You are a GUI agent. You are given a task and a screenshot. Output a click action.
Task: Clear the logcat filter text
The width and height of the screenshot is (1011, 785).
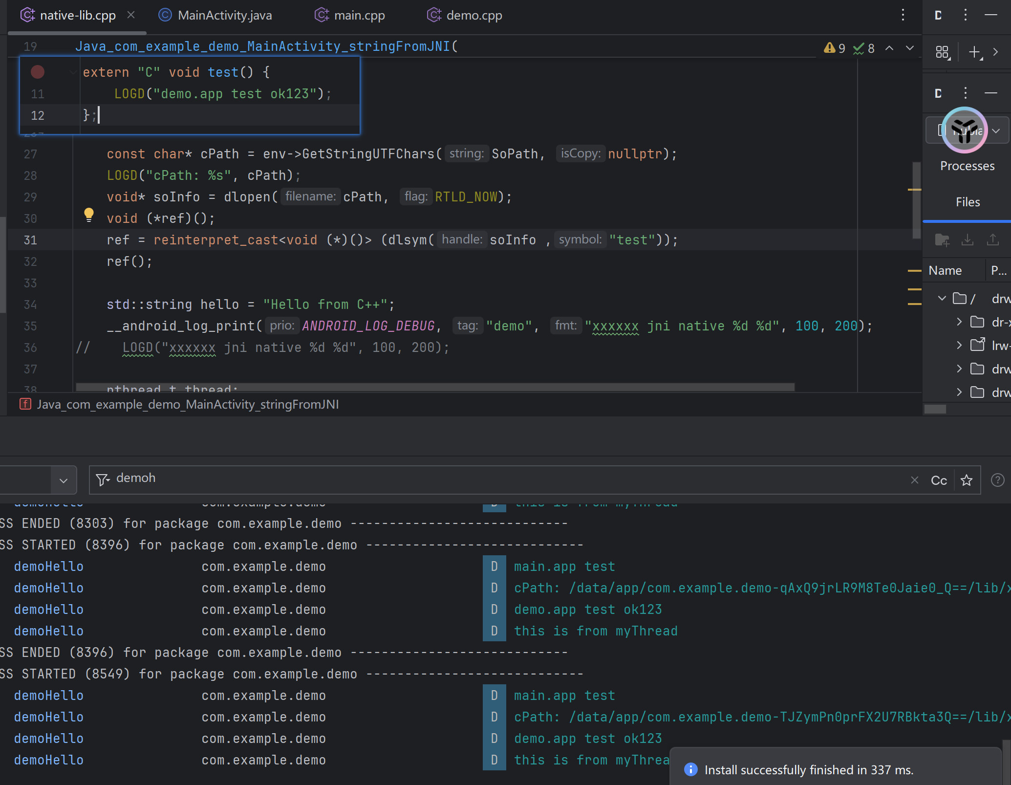coord(915,480)
